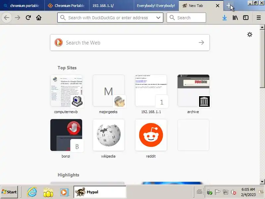Click the magnifier icon in address bar

[63, 18]
